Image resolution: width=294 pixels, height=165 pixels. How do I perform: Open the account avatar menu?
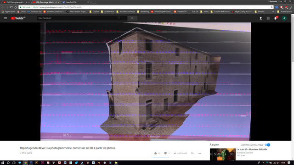pos(284,18)
